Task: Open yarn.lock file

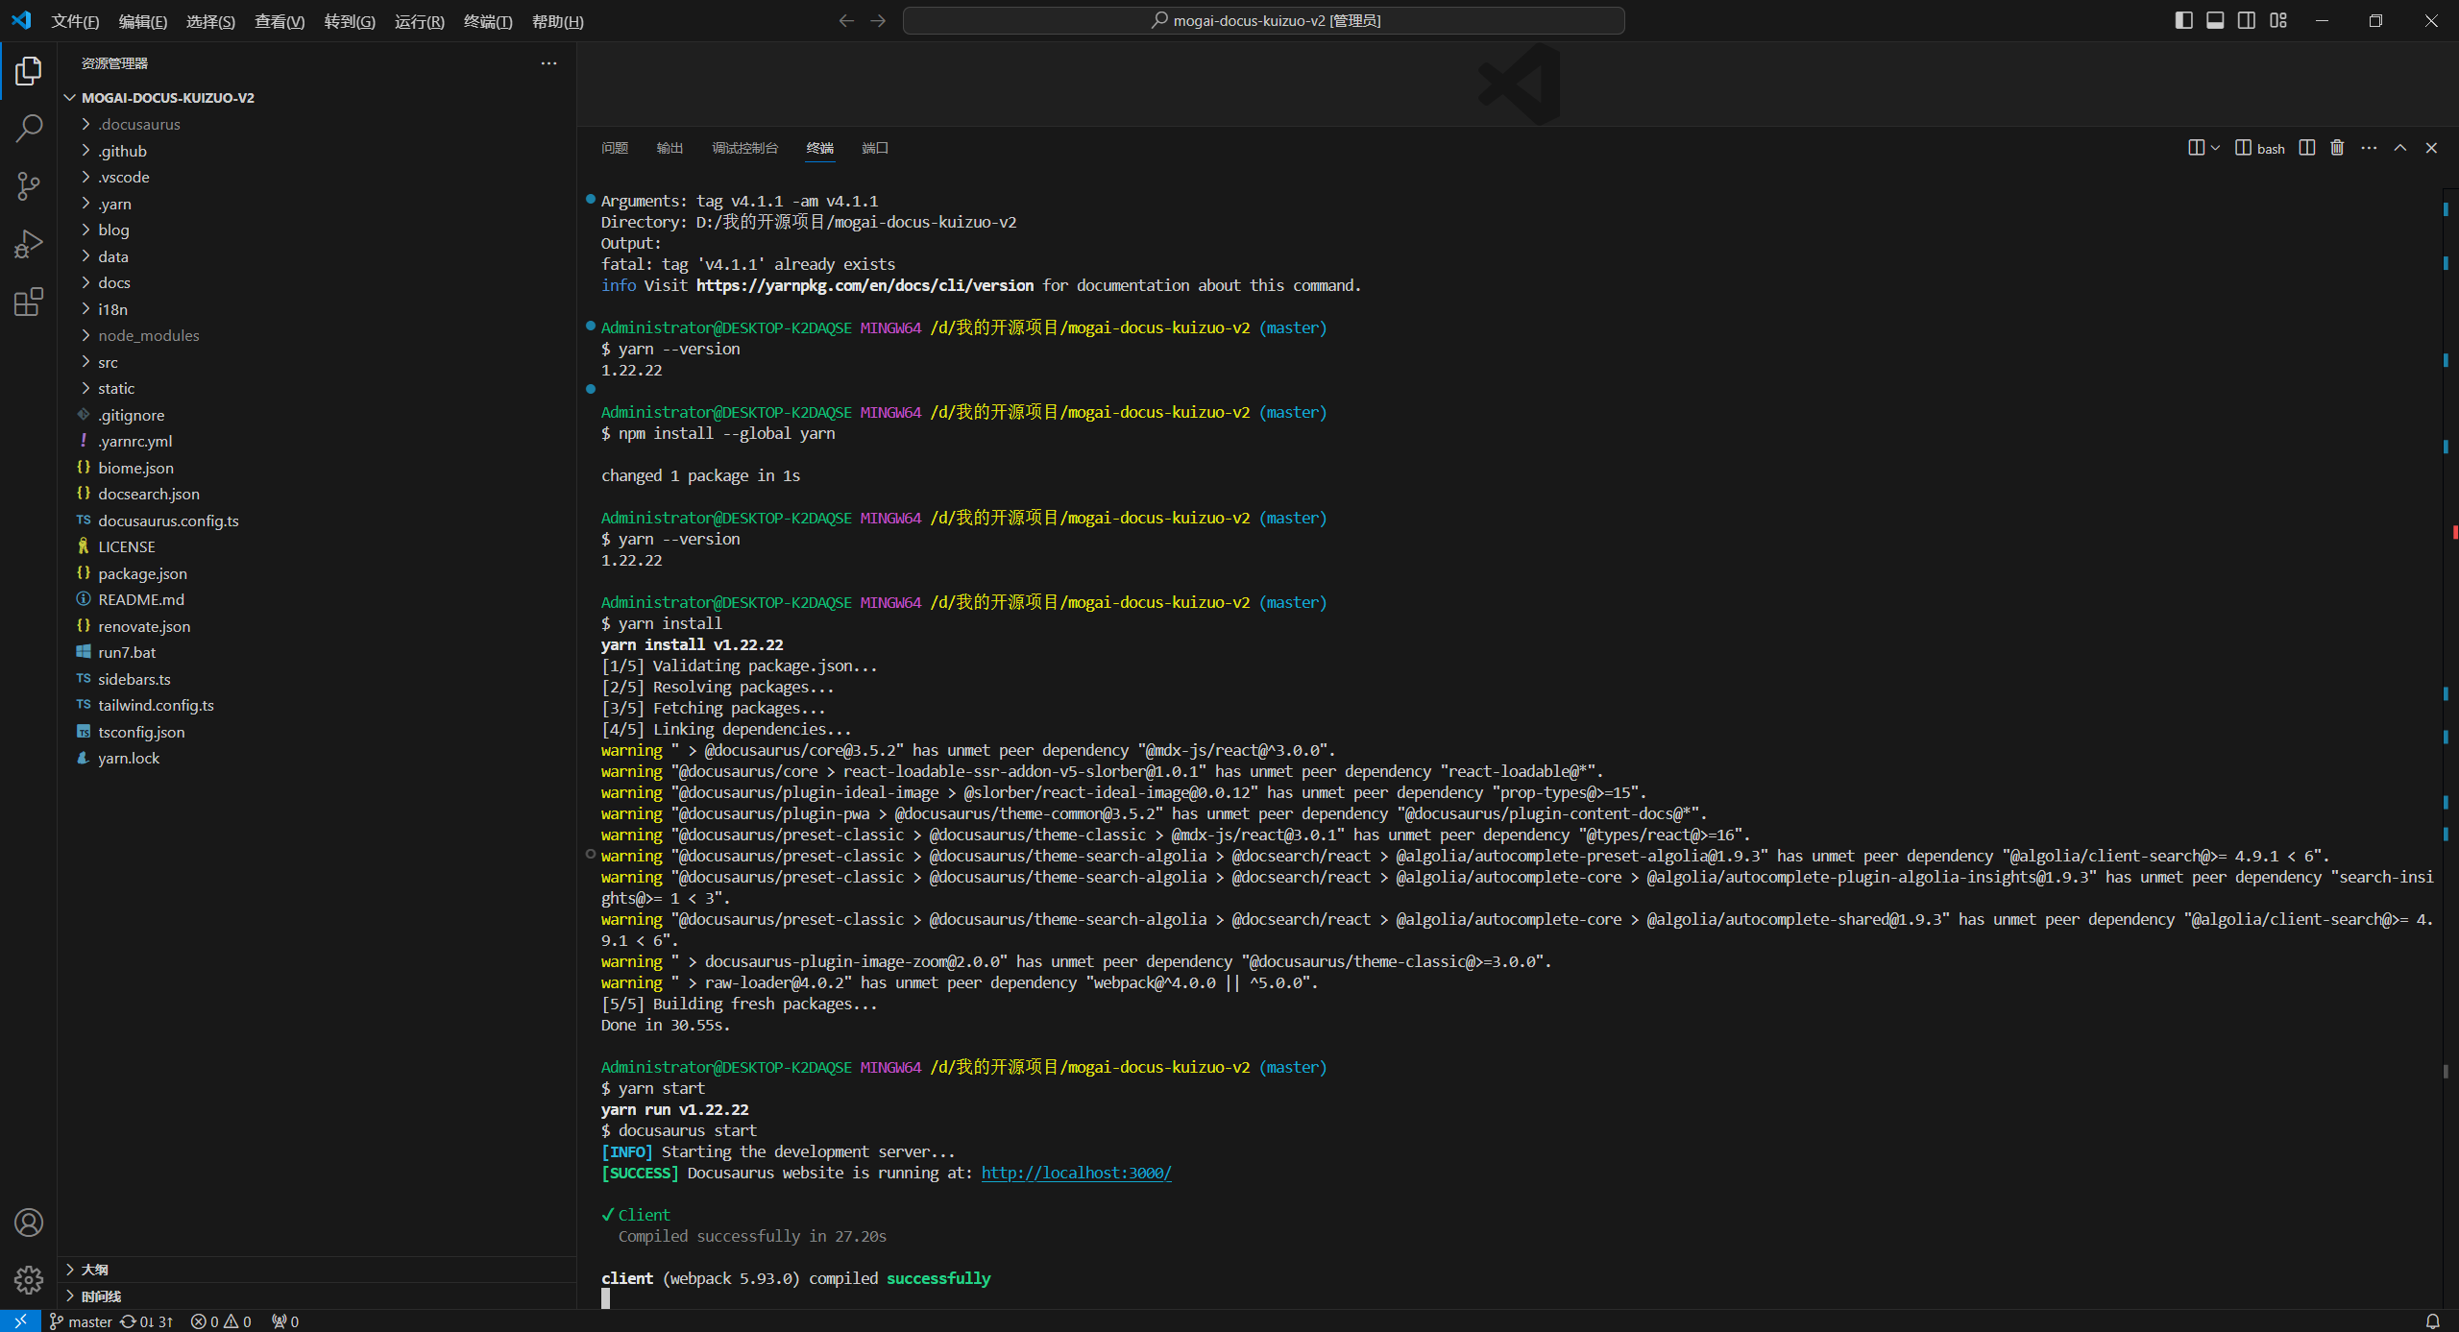Action: (x=317, y=758)
